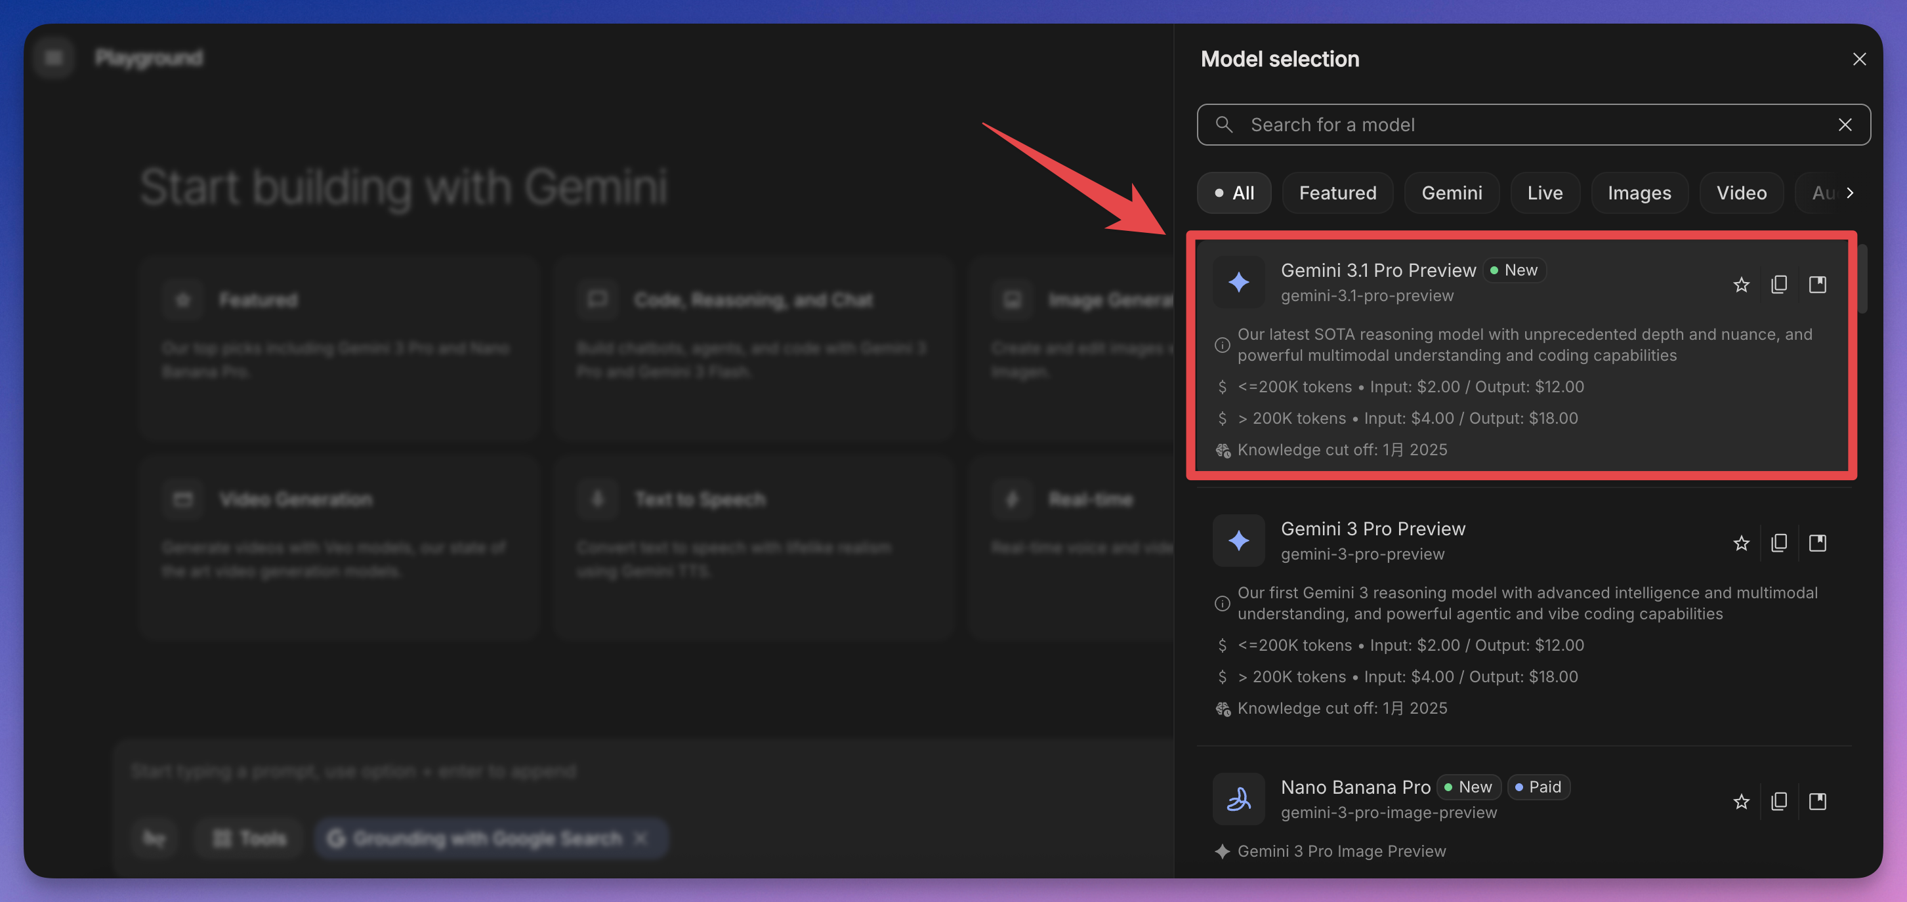The image size is (1907, 902).
Task: Close the Model selection panel
Action: 1860,59
